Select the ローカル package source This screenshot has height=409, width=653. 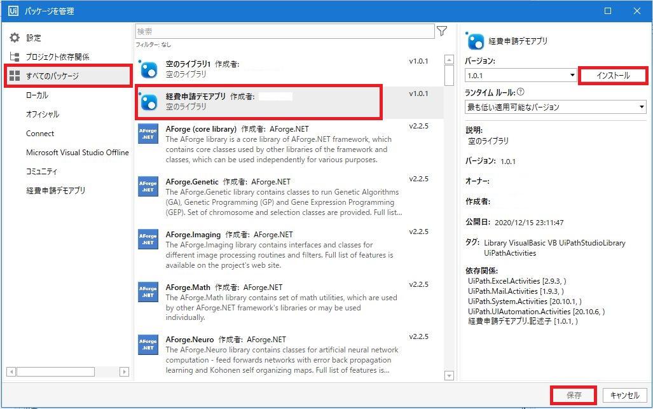(37, 95)
